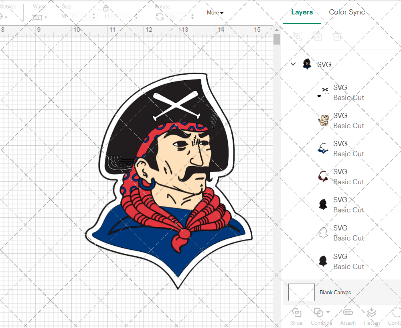This screenshot has width=401, height=328.
Task: Click the Size width input field
Action: point(80,16)
